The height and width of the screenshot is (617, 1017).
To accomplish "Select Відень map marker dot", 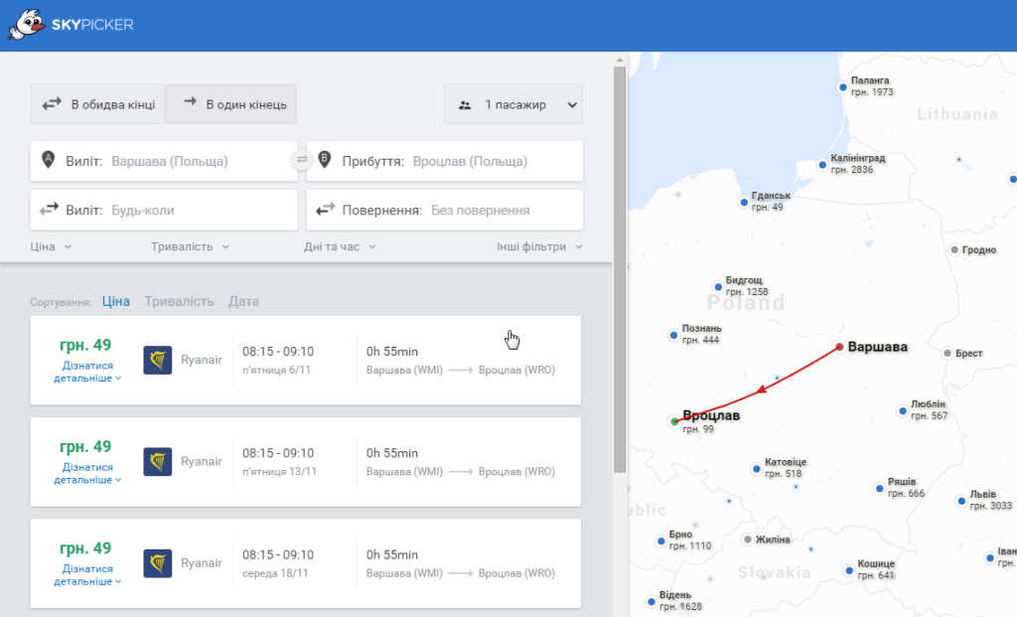I will click(x=652, y=601).
